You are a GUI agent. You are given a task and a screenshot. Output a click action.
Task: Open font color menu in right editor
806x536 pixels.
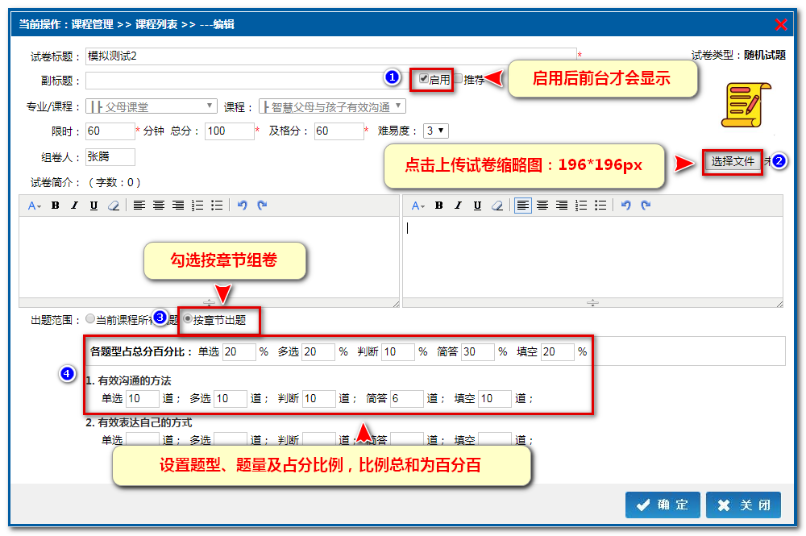coord(418,206)
